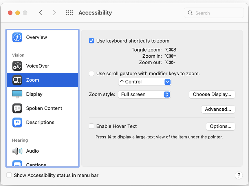Screen dimensions: 249x186
Task: Enable Hover Text
Action: click(x=91, y=126)
